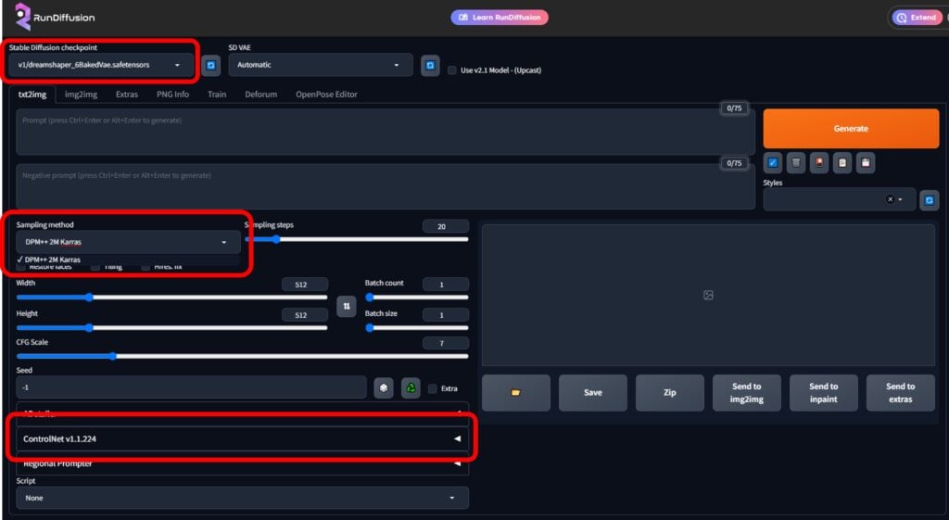Screen dimensions: 949x520
Task: Click the red extra networks card icon
Action: point(819,162)
